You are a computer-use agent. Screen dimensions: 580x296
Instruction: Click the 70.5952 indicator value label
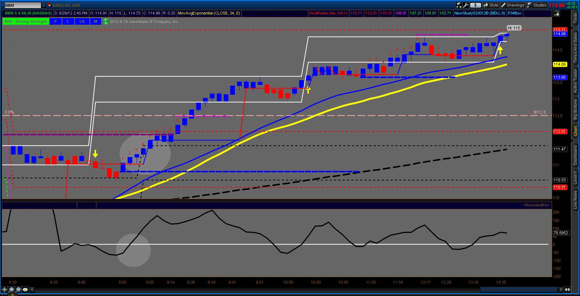561,233
